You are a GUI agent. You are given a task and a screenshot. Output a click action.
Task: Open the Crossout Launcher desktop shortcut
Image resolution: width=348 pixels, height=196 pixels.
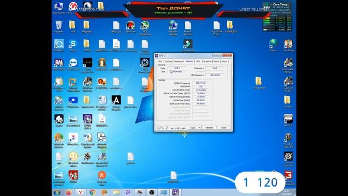coord(288,159)
